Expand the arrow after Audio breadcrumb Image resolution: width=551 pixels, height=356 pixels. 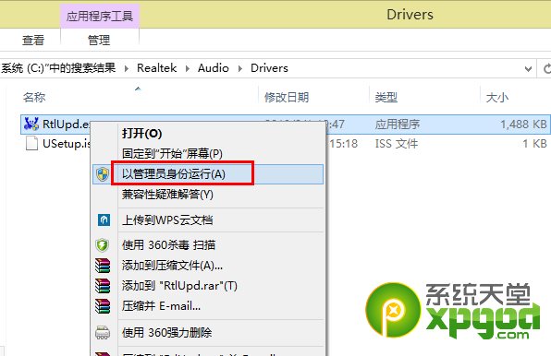point(240,68)
